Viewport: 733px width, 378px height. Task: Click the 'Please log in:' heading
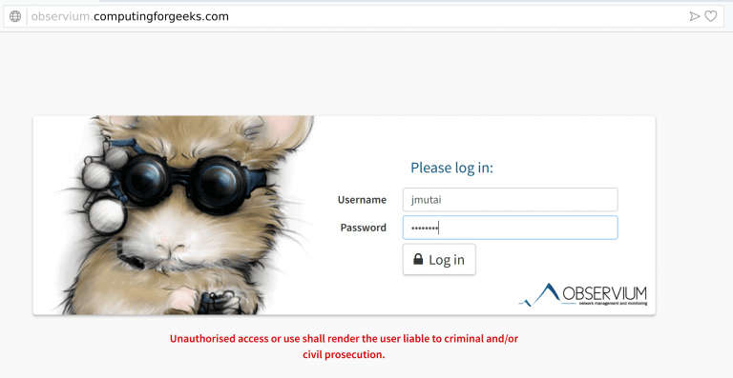click(x=451, y=168)
